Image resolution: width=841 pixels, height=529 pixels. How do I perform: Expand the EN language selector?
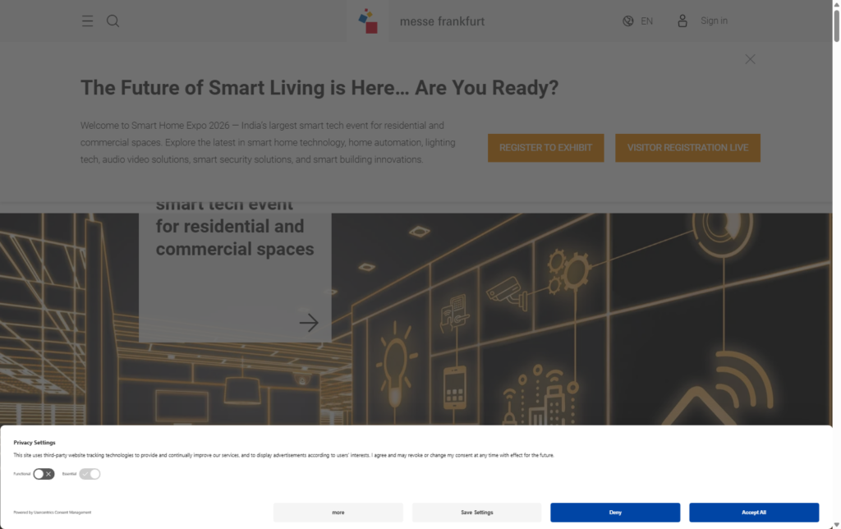(647, 21)
